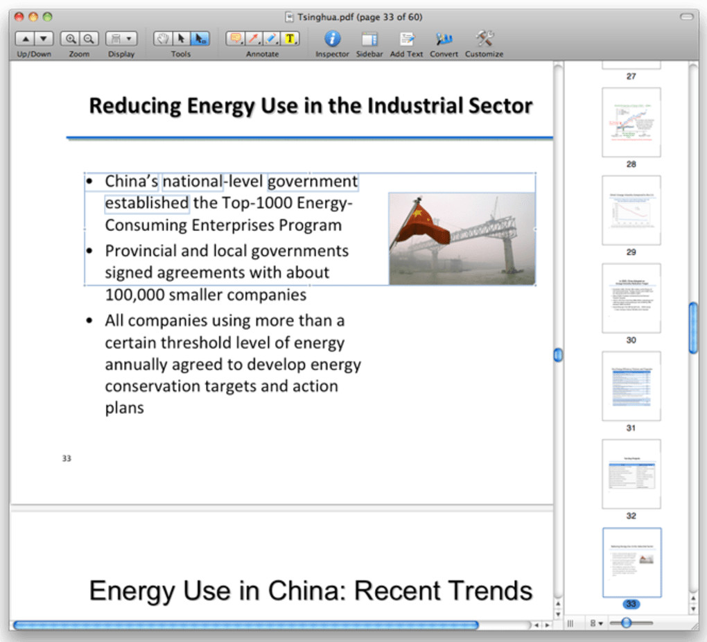Screen dimensions: 707x642
Task: Click "Energy Use in China: Recent Trends"
Action: point(311,591)
